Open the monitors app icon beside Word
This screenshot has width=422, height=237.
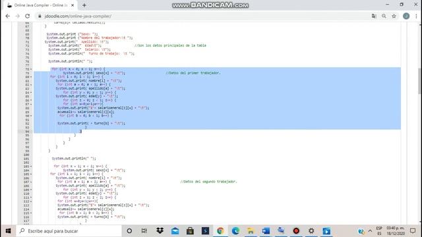pyautogui.click(x=281, y=231)
